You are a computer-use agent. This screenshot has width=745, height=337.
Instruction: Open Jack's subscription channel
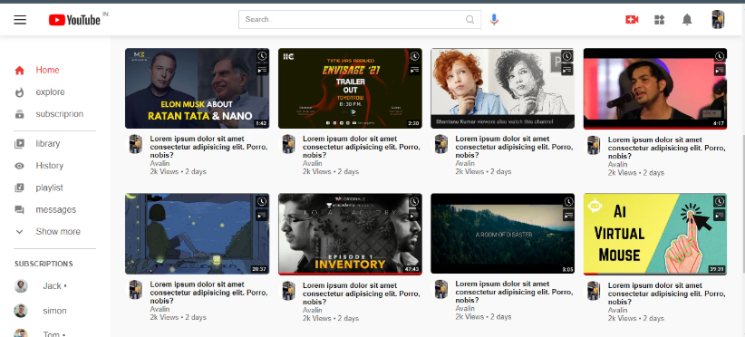(x=55, y=285)
